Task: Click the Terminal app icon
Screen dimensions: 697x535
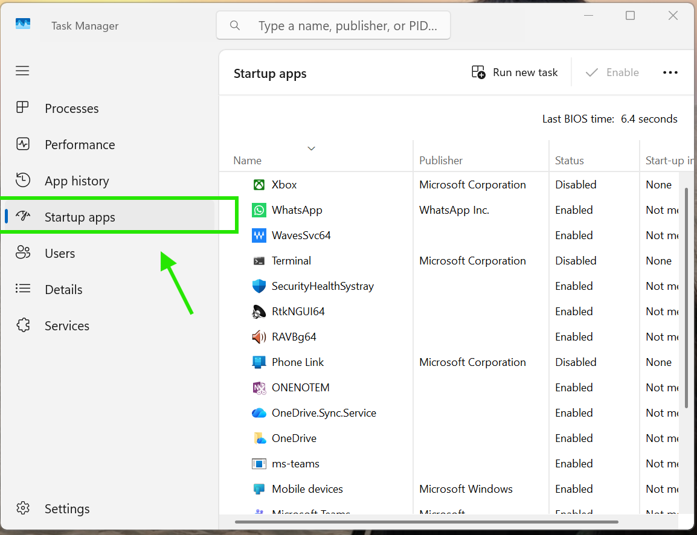Action: pyautogui.click(x=259, y=261)
